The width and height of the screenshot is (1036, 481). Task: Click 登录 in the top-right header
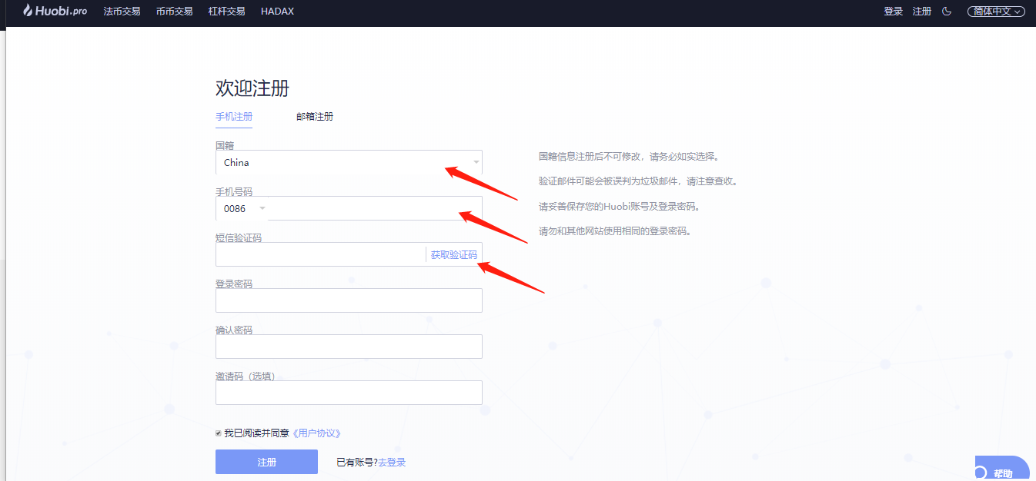[x=893, y=12]
